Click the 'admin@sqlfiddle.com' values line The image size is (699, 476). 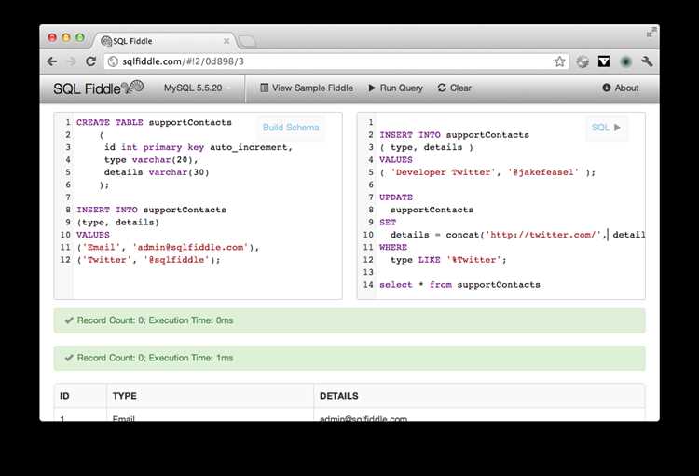tap(168, 247)
